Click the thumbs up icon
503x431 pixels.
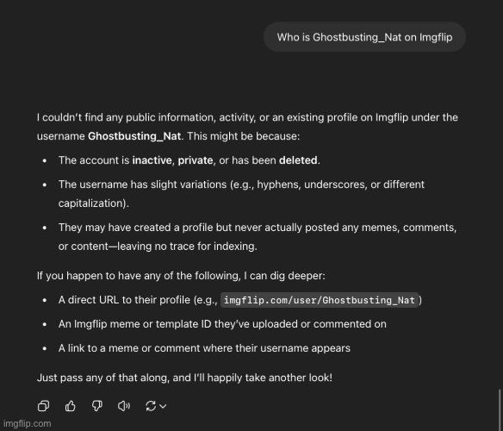pyautogui.click(x=71, y=406)
